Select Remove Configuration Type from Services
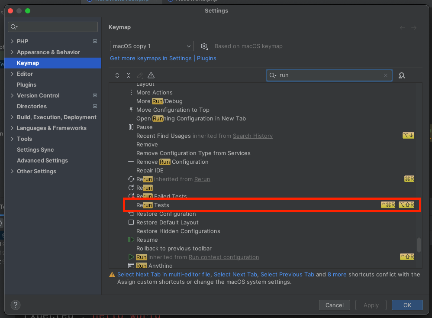Screen dimensions: 432x318 (x=265, y=153)
